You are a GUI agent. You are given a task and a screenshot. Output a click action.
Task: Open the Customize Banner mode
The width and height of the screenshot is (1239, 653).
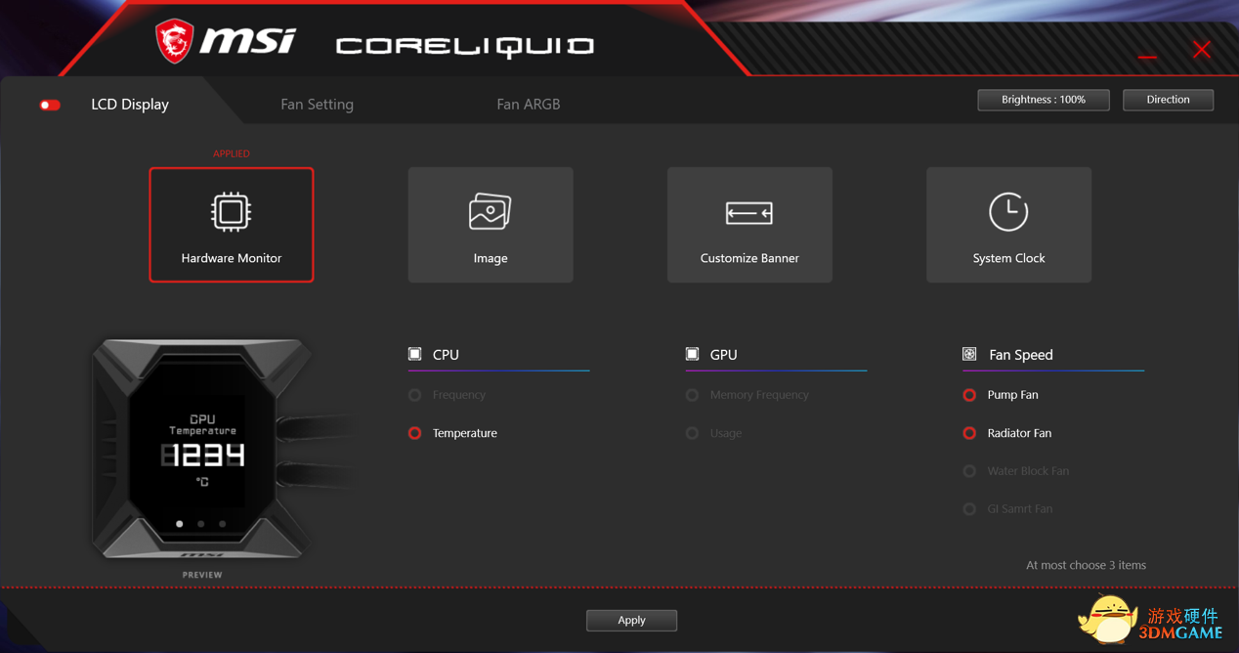pyautogui.click(x=749, y=225)
